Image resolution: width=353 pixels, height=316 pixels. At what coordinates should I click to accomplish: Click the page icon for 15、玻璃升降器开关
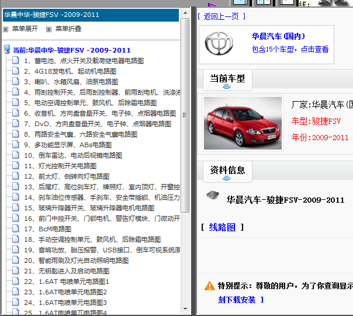click(16, 207)
